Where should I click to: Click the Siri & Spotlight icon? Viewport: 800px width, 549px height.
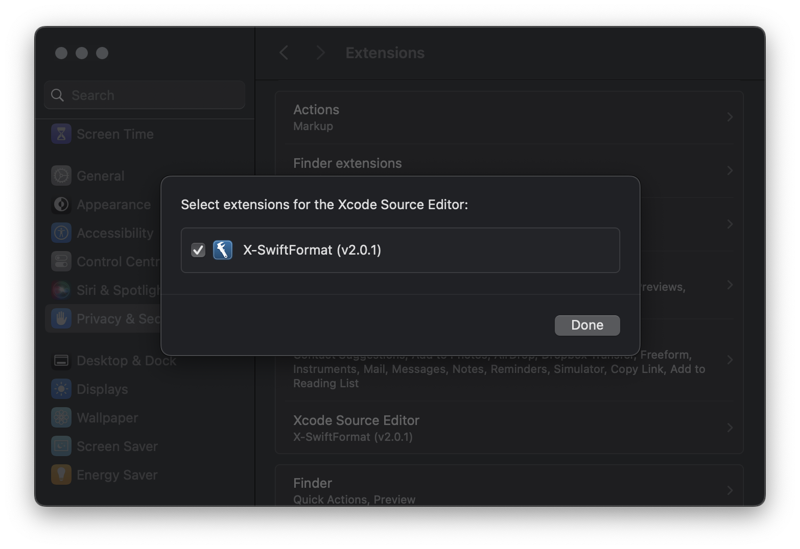(x=61, y=290)
